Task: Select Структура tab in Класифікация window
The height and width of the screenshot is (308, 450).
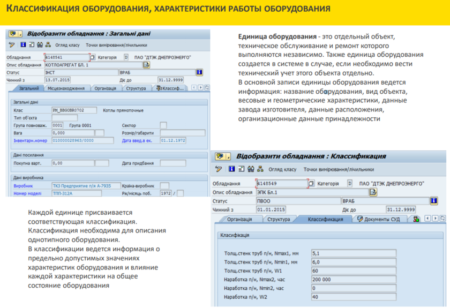Action: pyautogui.click(x=279, y=219)
